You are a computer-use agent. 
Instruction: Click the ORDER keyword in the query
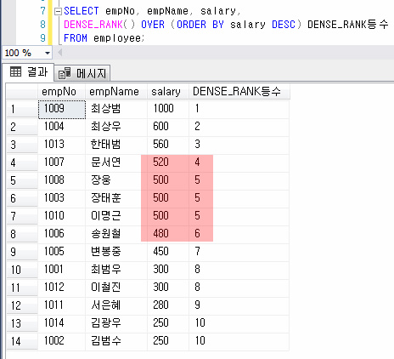[191, 25]
